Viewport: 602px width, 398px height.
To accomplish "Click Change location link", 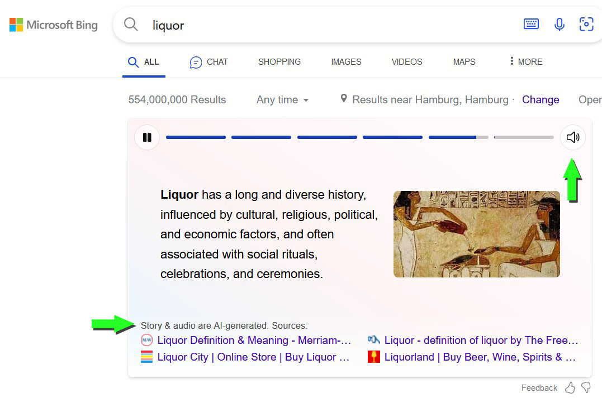I will (540, 100).
